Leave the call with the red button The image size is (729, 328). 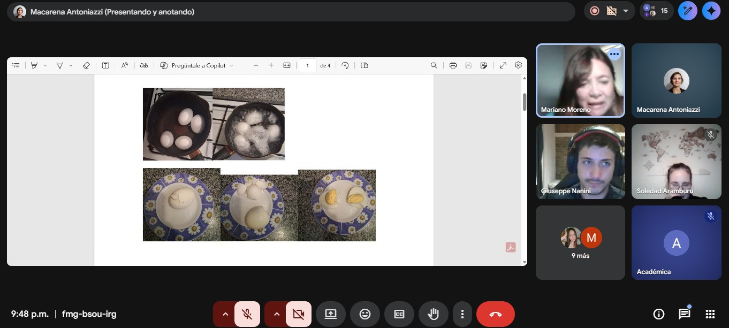point(495,314)
